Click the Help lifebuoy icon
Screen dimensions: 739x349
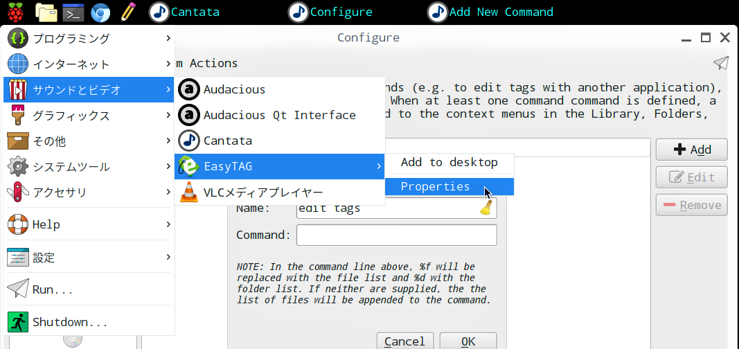pos(18,224)
